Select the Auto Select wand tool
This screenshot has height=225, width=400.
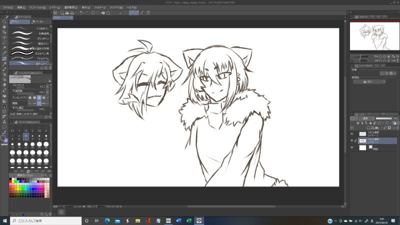coord(4,48)
